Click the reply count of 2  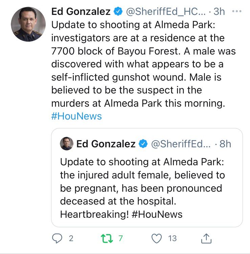pos(71,238)
